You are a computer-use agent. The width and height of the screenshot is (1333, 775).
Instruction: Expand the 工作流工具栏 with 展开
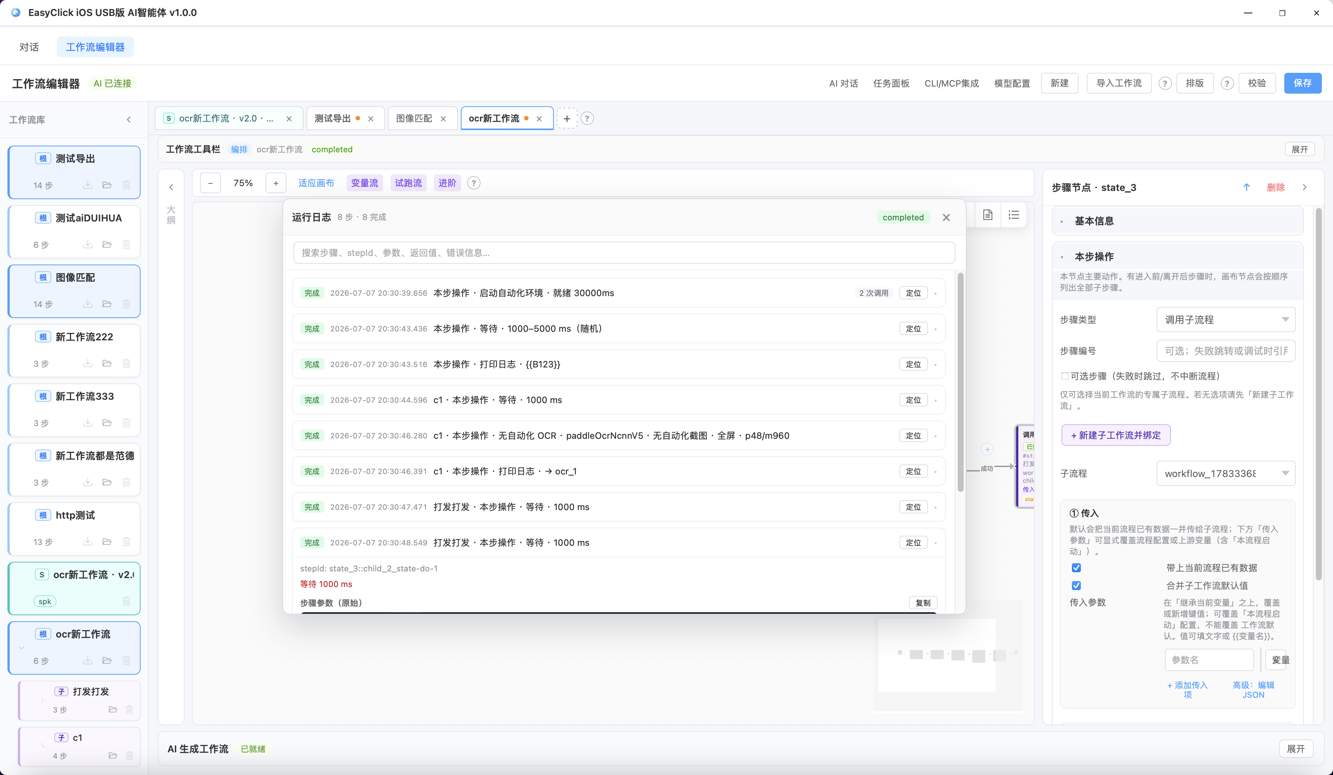coord(1299,149)
